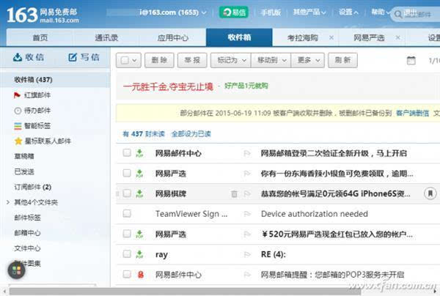Open 已发送 folder

pos(24,171)
